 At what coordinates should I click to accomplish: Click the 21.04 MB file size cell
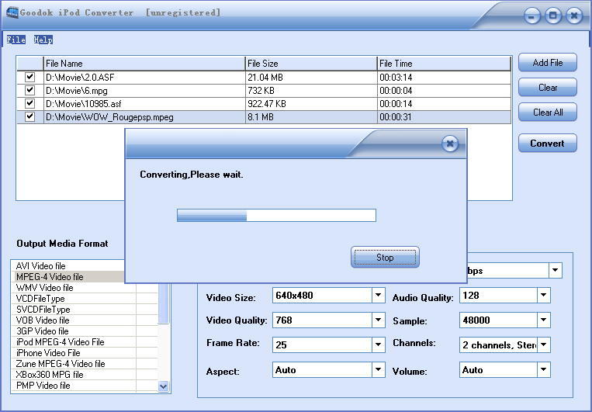[311, 78]
